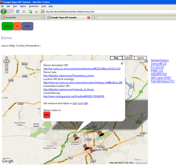
Task: Close the sensor info popup window
Action: click(x=122, y=63)
